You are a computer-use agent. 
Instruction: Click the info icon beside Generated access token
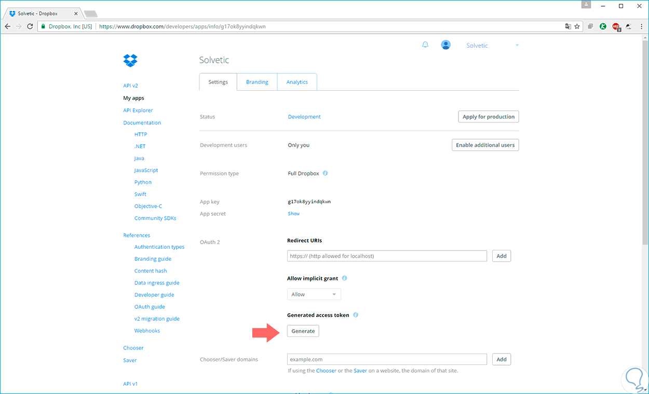356,315
